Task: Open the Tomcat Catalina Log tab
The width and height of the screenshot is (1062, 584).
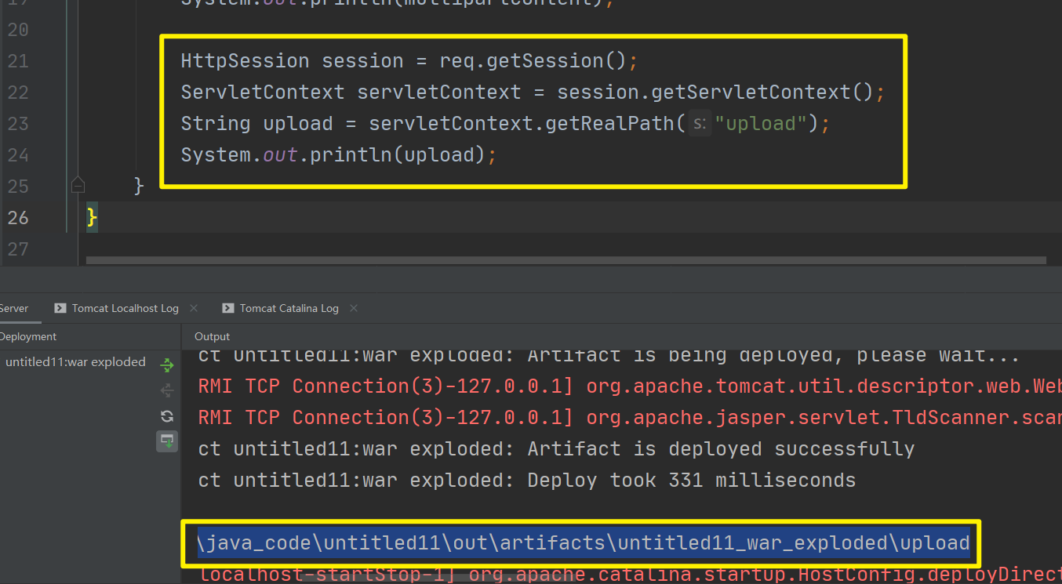Action: pyautogui.click(x=289, y=308)
